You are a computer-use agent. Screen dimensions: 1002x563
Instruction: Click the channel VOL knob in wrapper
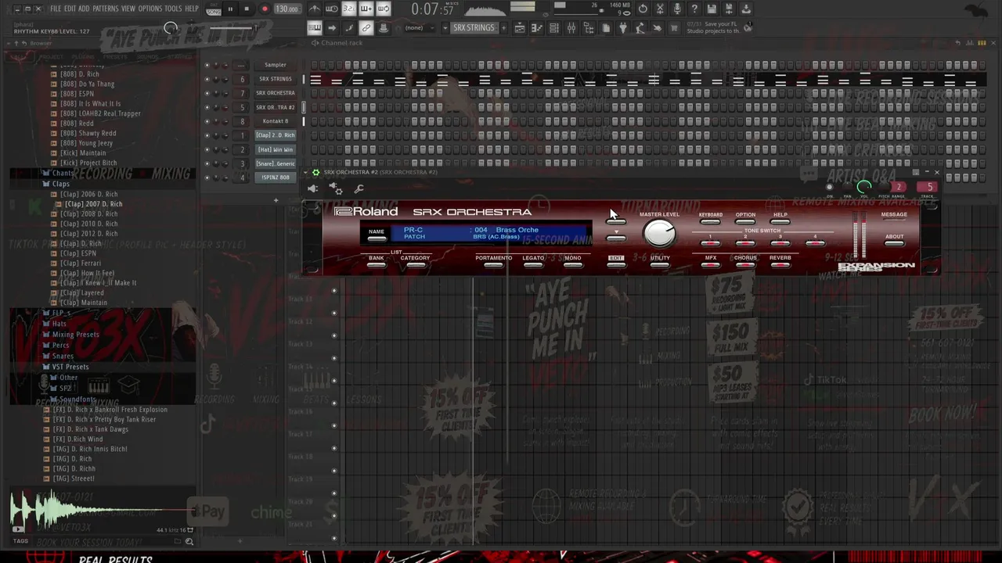coord(863,186)
